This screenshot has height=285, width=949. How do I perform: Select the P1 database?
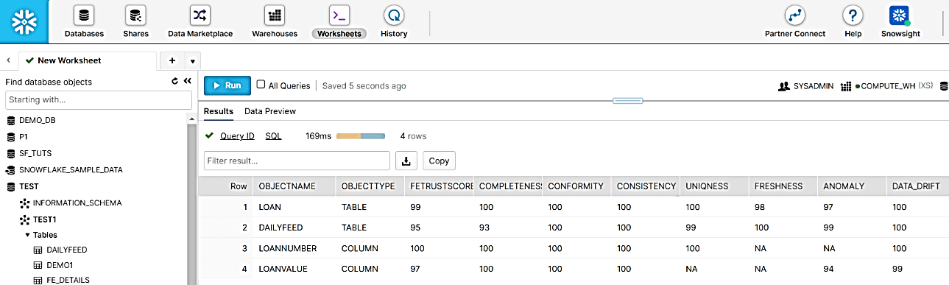(x=24, y=136)
